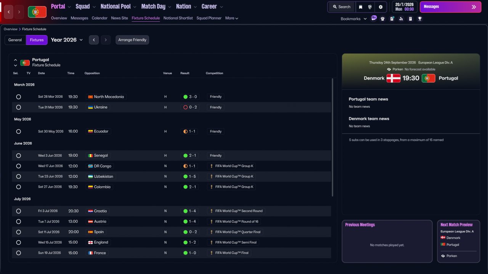Image resolution: width=488 pixels, height=274 pixels.
Task: Expand the Bookmarks dropdown
Action: 353,19
